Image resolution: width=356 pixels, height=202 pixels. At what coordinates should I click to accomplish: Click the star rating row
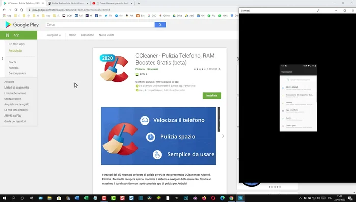(x=200, y=69)
